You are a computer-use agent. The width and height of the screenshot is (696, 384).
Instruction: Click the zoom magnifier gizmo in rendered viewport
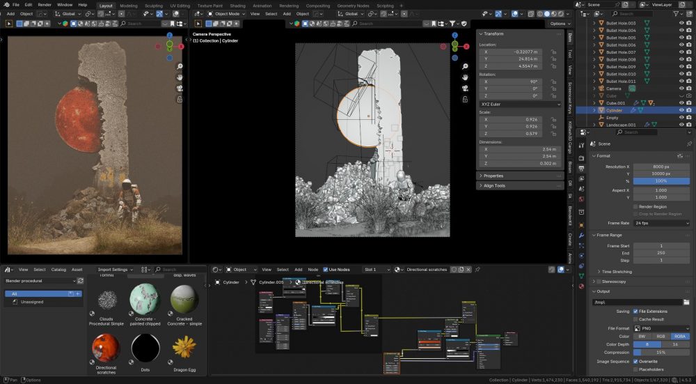click(180, 66)
